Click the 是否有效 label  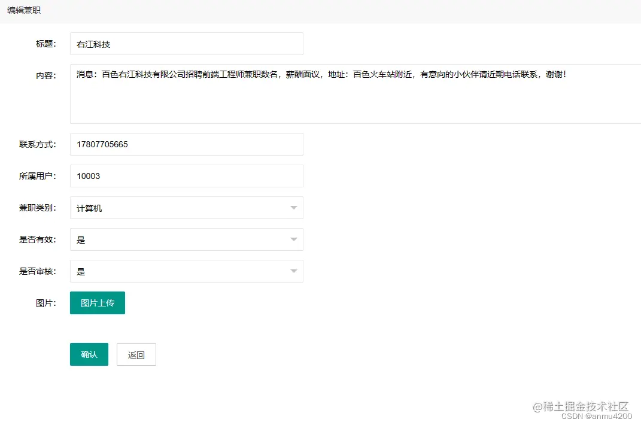(38, 239)
